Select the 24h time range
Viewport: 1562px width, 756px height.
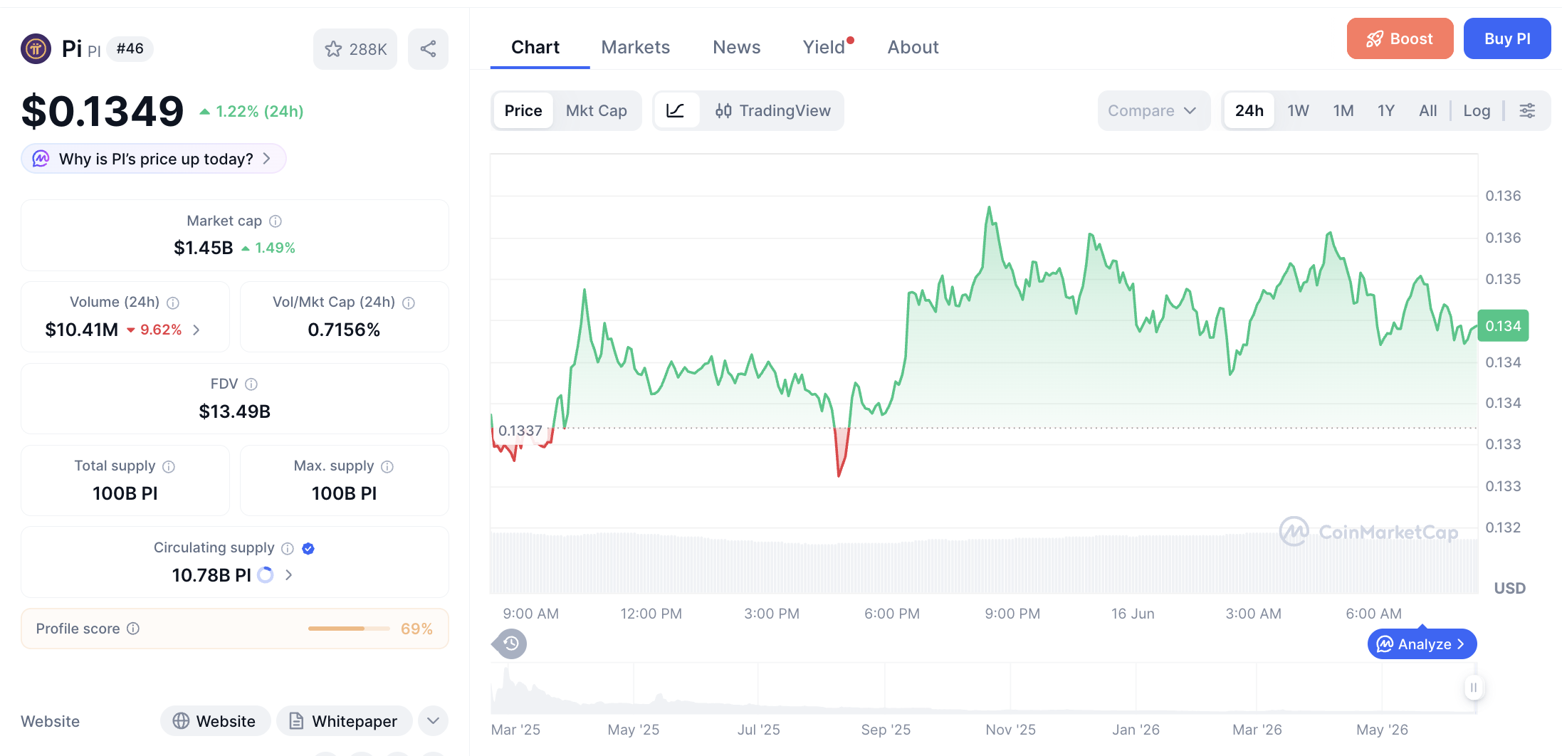coord(1249,110)
